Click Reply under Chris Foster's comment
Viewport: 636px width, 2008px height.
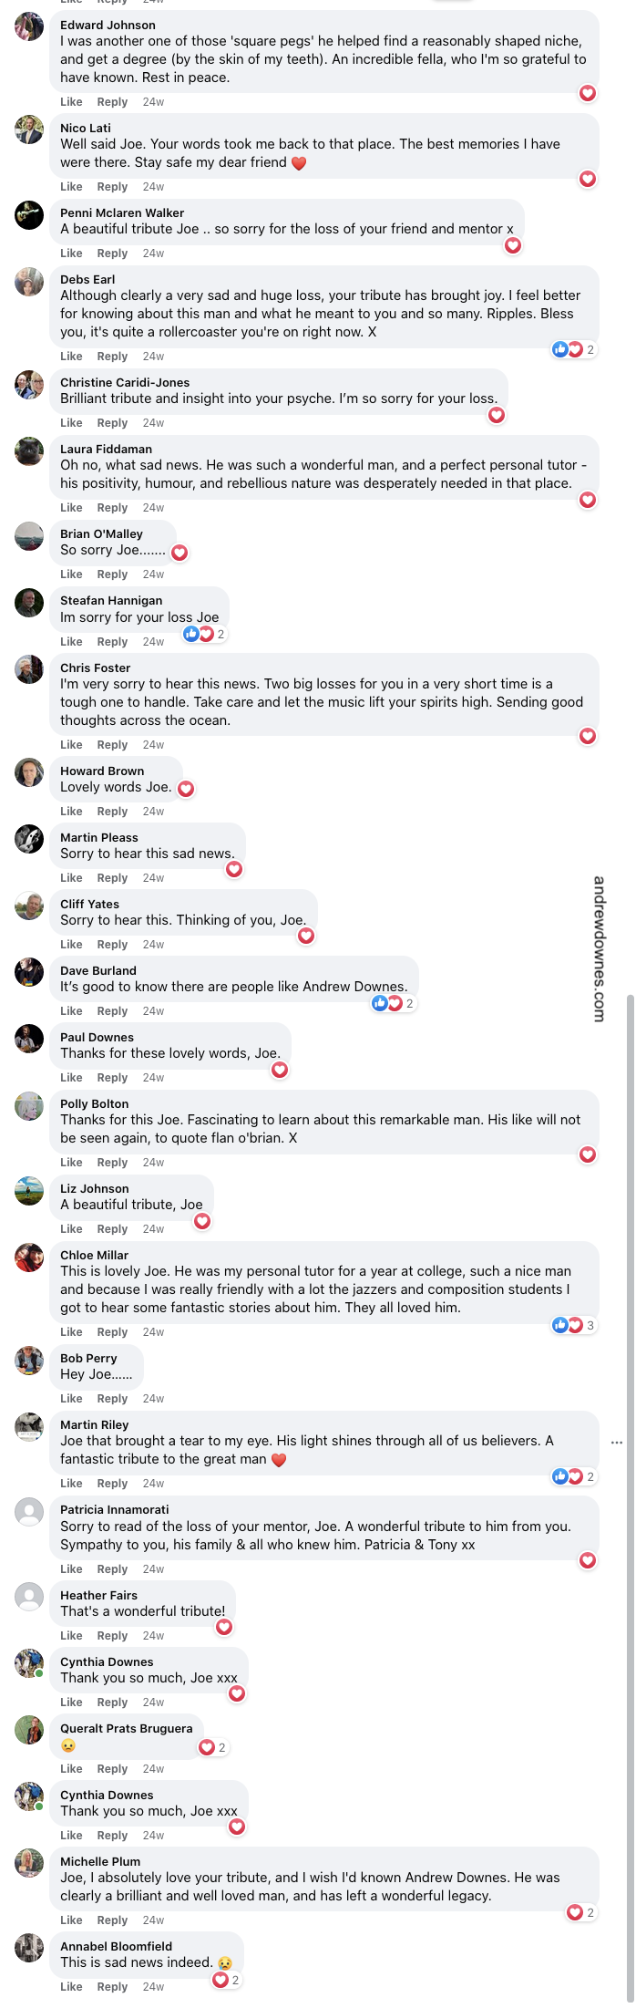tap(112, 744)
